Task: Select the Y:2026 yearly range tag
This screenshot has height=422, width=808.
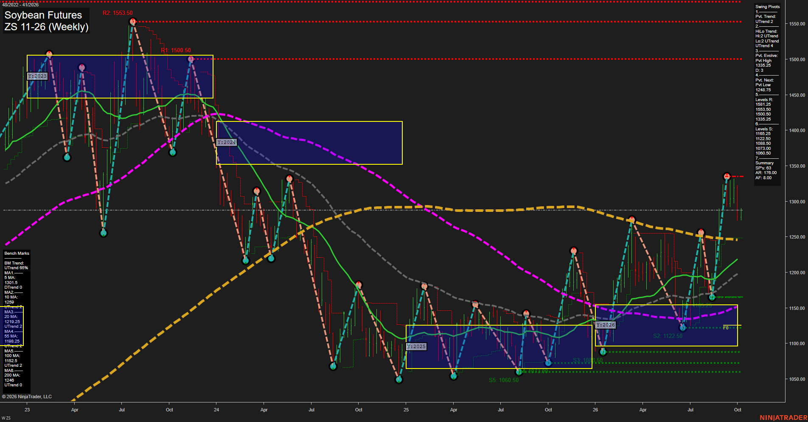Action: (x=606, y=325)
